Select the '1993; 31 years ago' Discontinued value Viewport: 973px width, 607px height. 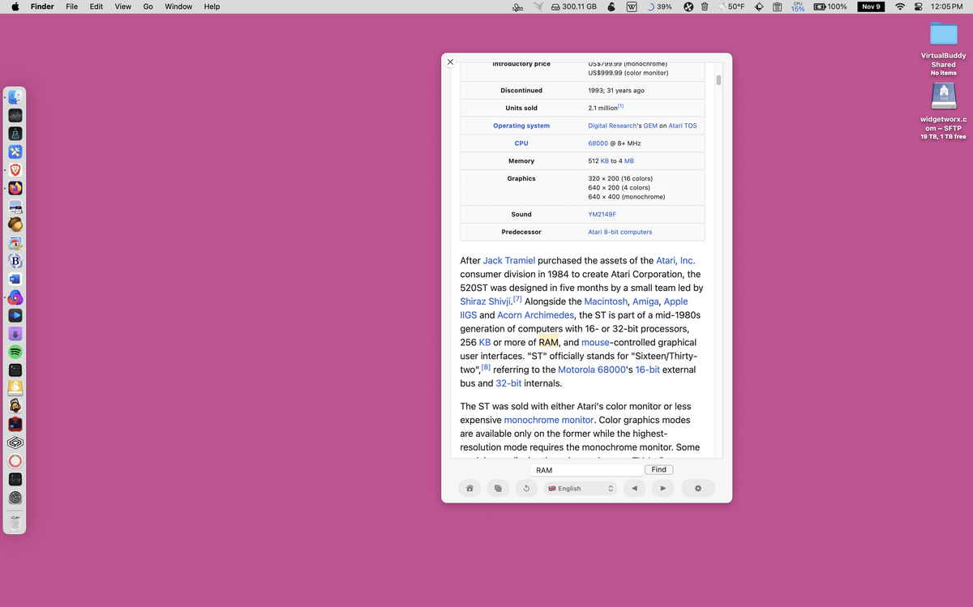coord(616,91)
